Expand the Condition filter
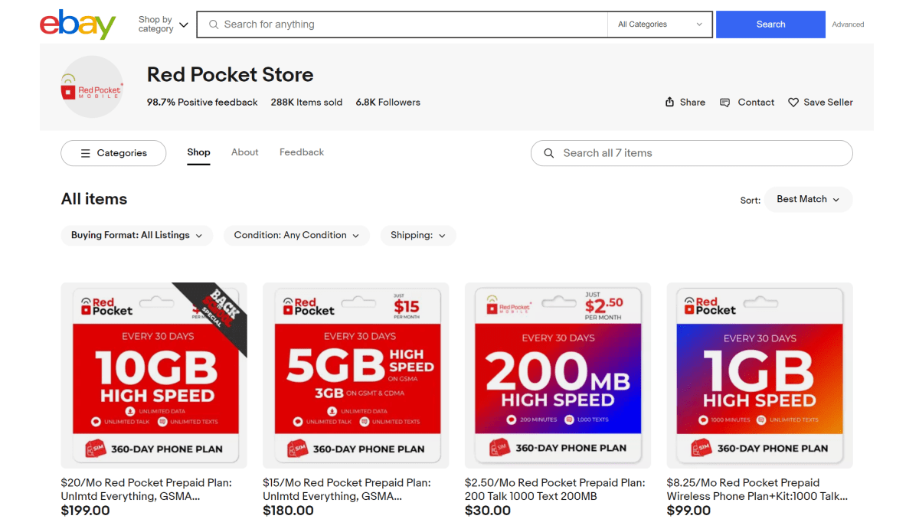Image resolution: width=919 pixels, height=519 pixels. point(296,235)
